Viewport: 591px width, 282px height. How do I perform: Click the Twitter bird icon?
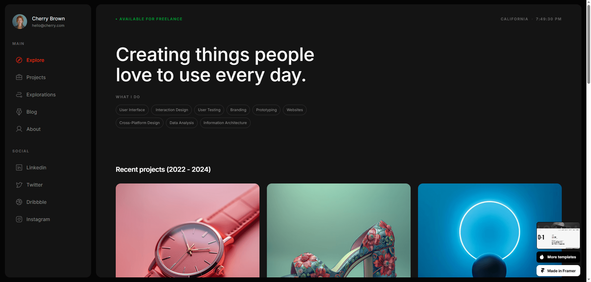pyautogui.click(x=19, y=185)
